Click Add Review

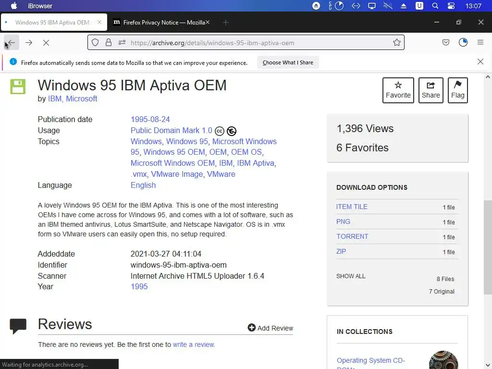point(270,328)
